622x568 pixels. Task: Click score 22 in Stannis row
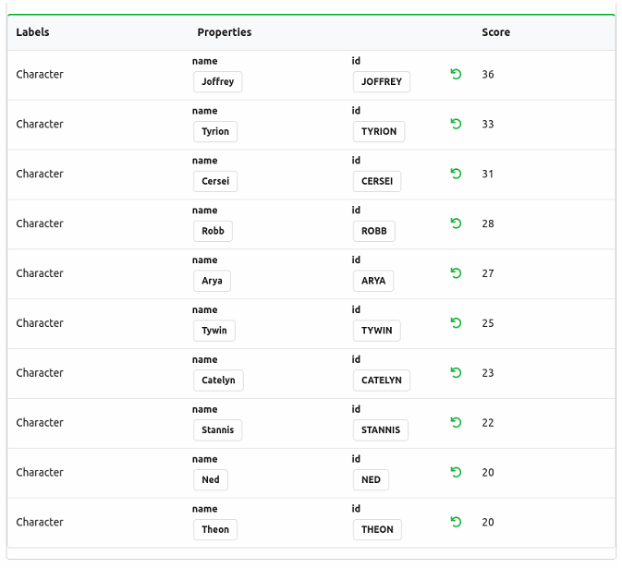coord(488,422)
